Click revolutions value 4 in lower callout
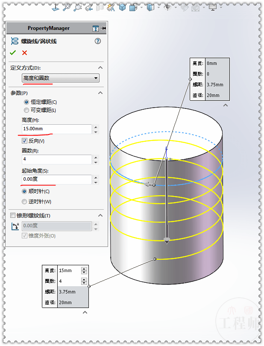This screenshot has height=346, width=264. click(69, 281)
